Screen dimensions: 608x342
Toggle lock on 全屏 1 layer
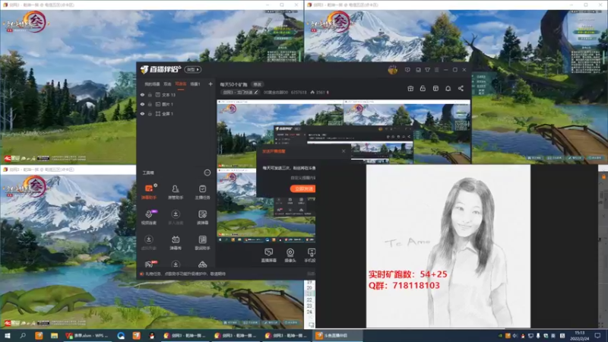tap(150, 113)
